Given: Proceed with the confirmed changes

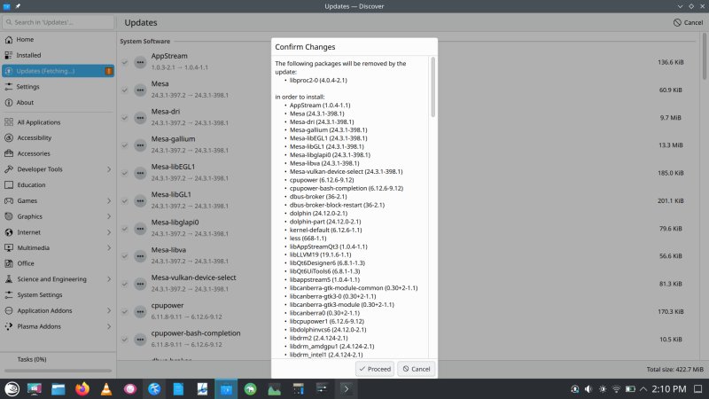Looking at the screenshot, I should [x=375, y=369].
